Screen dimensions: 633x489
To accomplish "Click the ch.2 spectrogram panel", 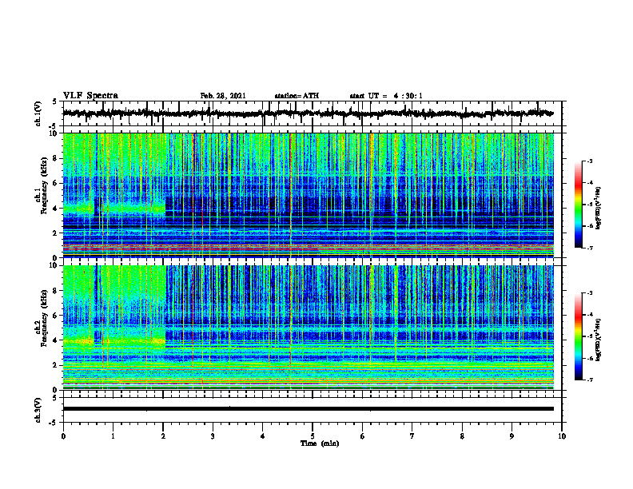I will pyautogui.click(x=308, y=328).
